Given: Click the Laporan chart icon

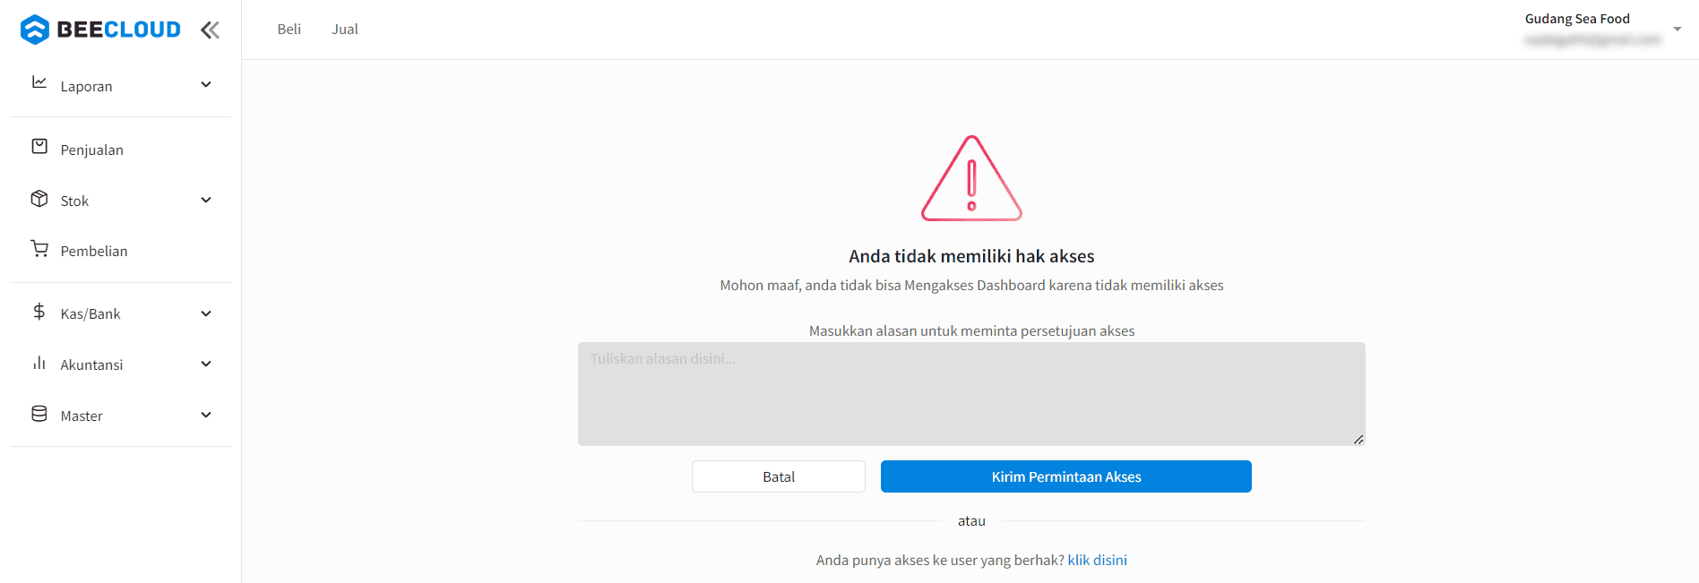Looking at the screenshot, I should point(39,82).
